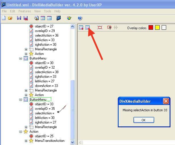Click the window layout toolbar icon

tap(49, 18)
